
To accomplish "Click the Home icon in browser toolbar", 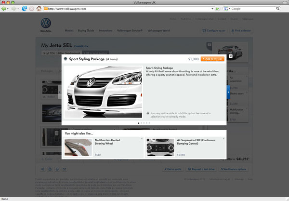I will click(x=38, y=9).
